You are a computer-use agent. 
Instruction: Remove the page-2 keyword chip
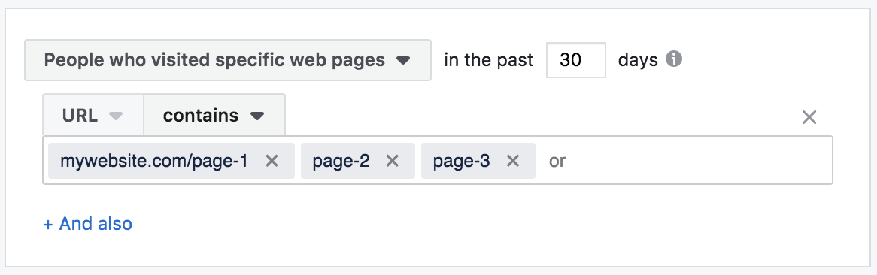pyautogui.click(x=393, y=161)
